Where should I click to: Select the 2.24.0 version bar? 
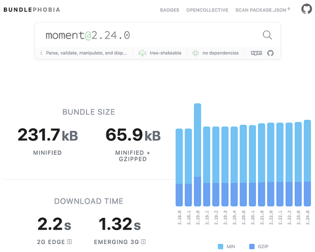tap(307, 163)
